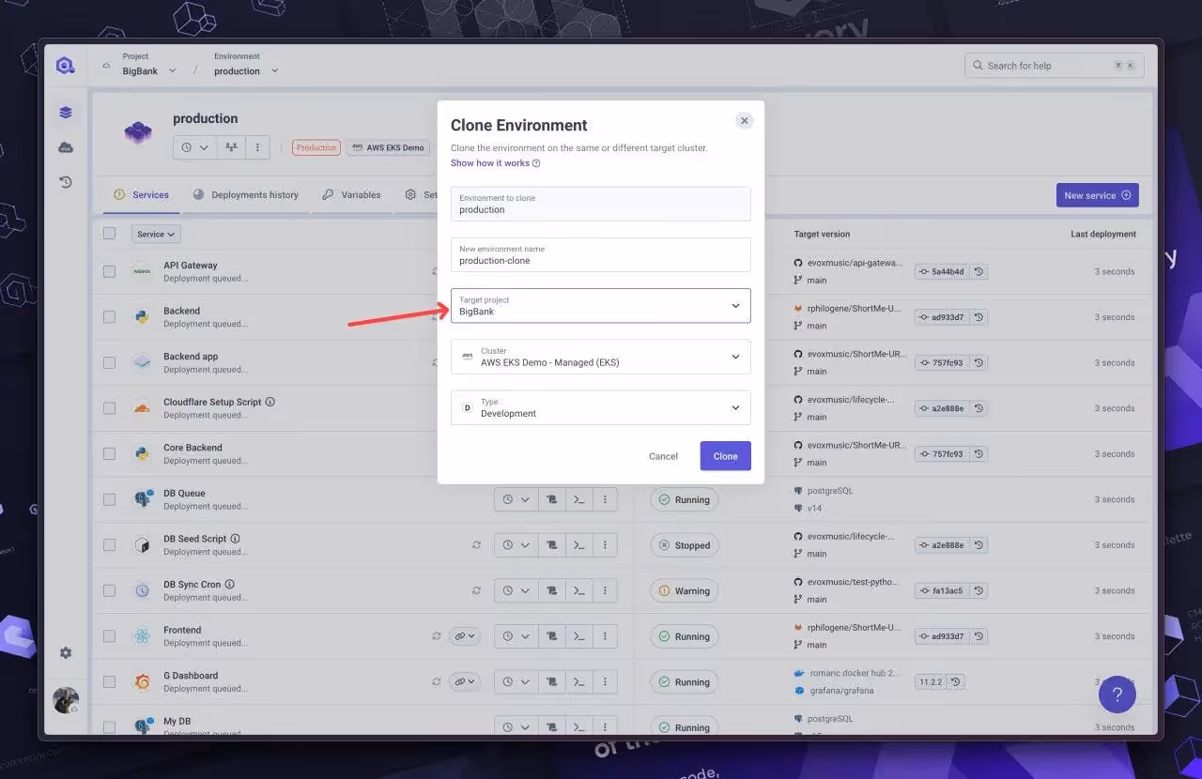Check the Core Backend row checkbox
The width and height of the screenshot is (1202, 779).
[110, 453]
